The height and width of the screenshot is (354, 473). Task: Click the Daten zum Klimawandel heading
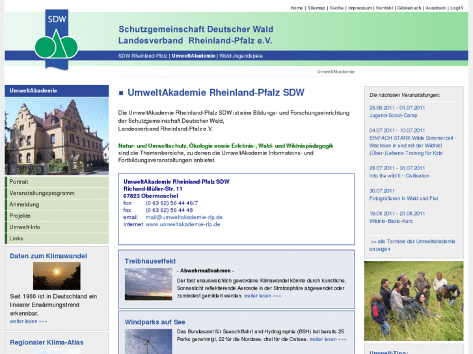pyautogui.click(x=48, y=256)
